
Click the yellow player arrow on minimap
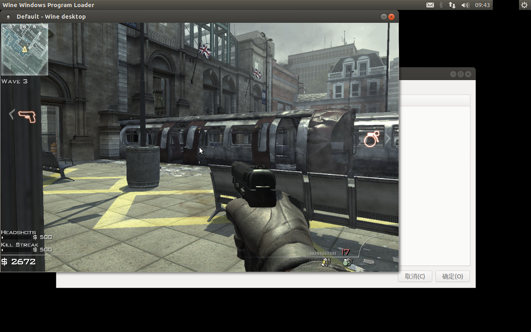pyautogui.click(x=25, y=49)
